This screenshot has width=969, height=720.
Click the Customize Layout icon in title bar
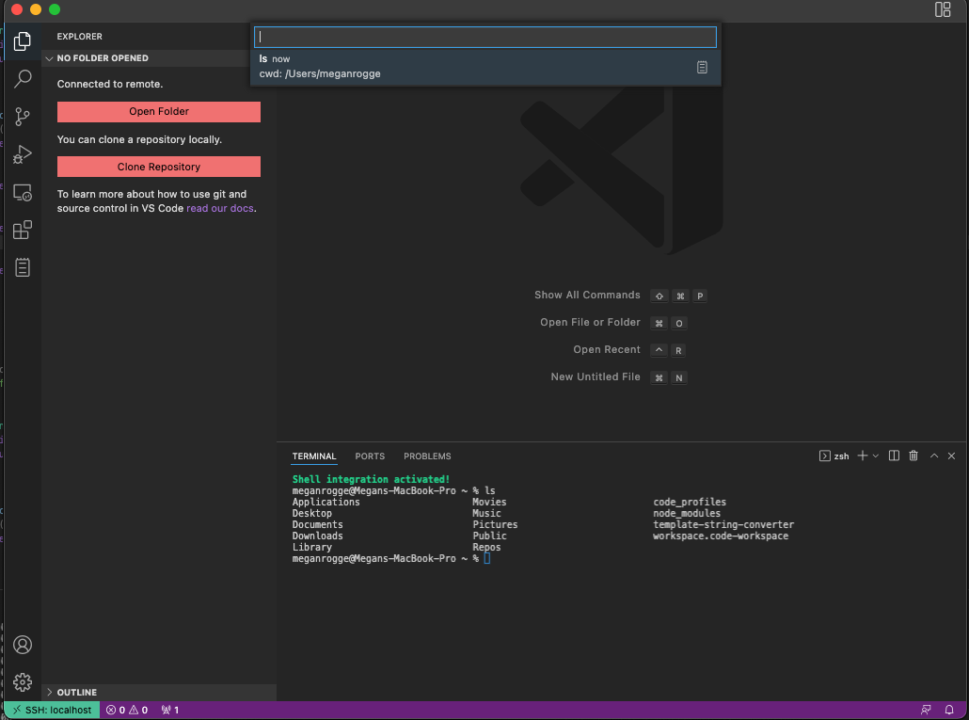943,9
